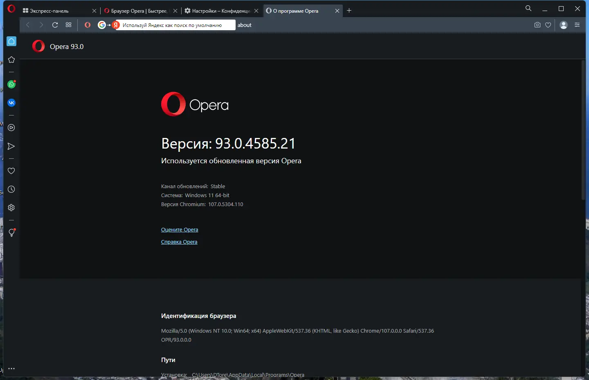Click the Идентификация браузера heading
The height and width of the screenshot is (380, 589).
(x=198, y=316)
